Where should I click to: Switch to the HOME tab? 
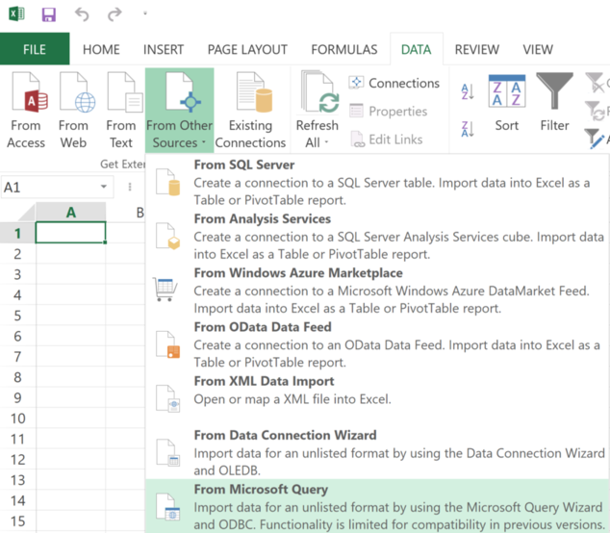pos(101,49)
